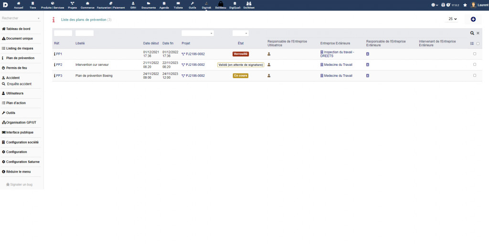Open the Accueil home icon
This screenshot has width=489, height=244.
tap(19, 3)
